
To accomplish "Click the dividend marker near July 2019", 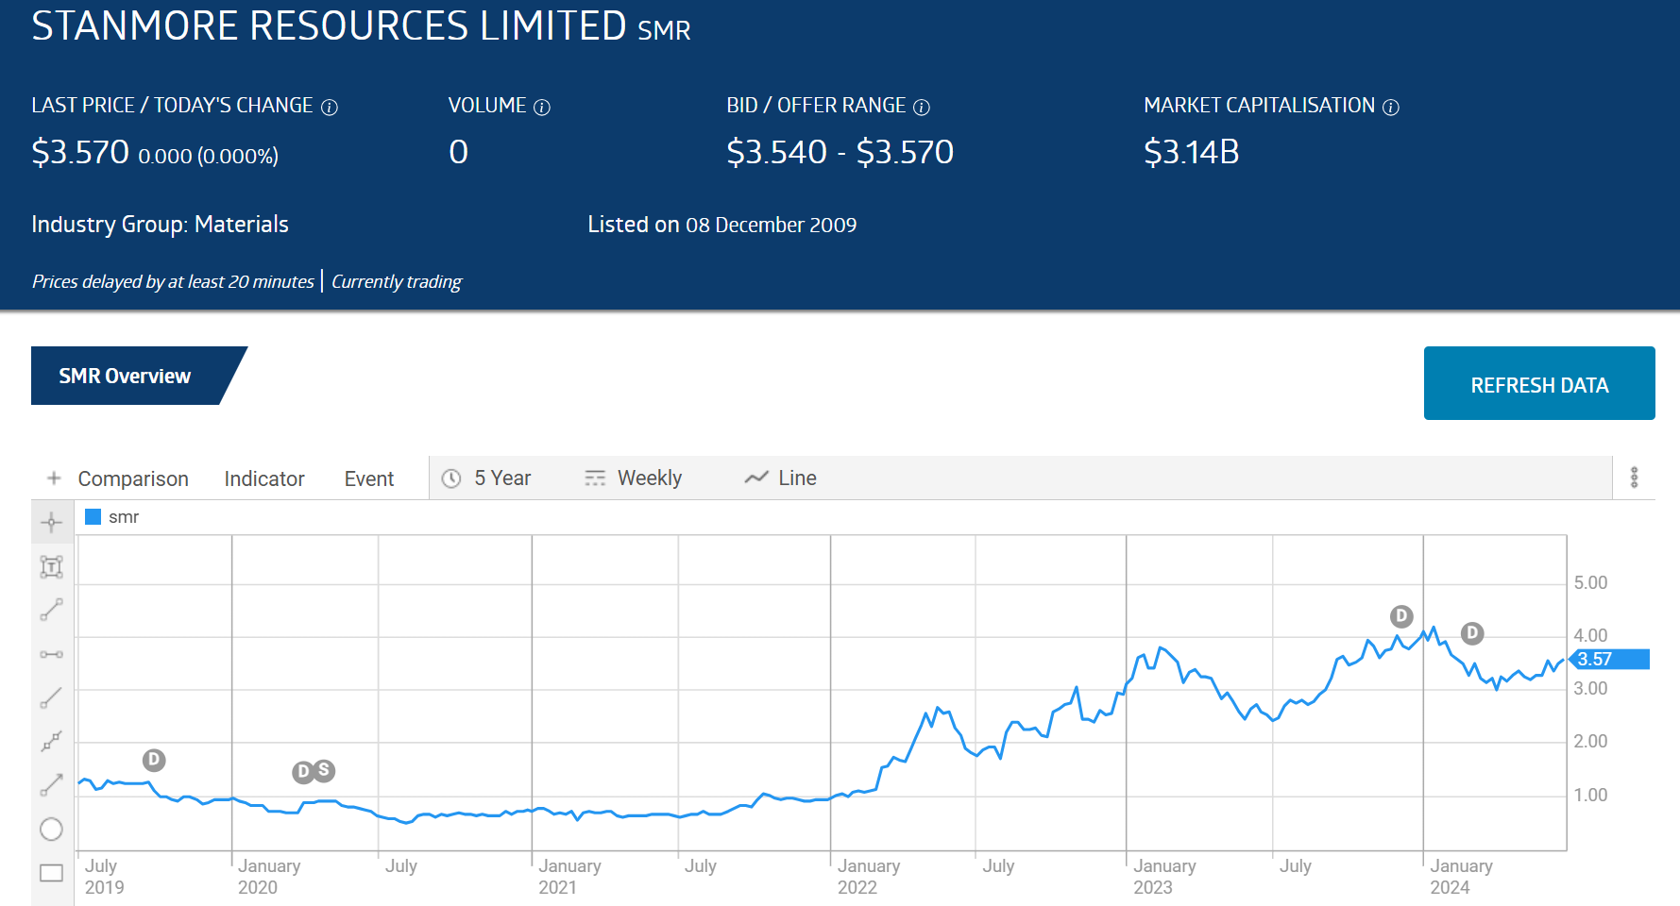I will pyautogui.click(x=154, y=760).
